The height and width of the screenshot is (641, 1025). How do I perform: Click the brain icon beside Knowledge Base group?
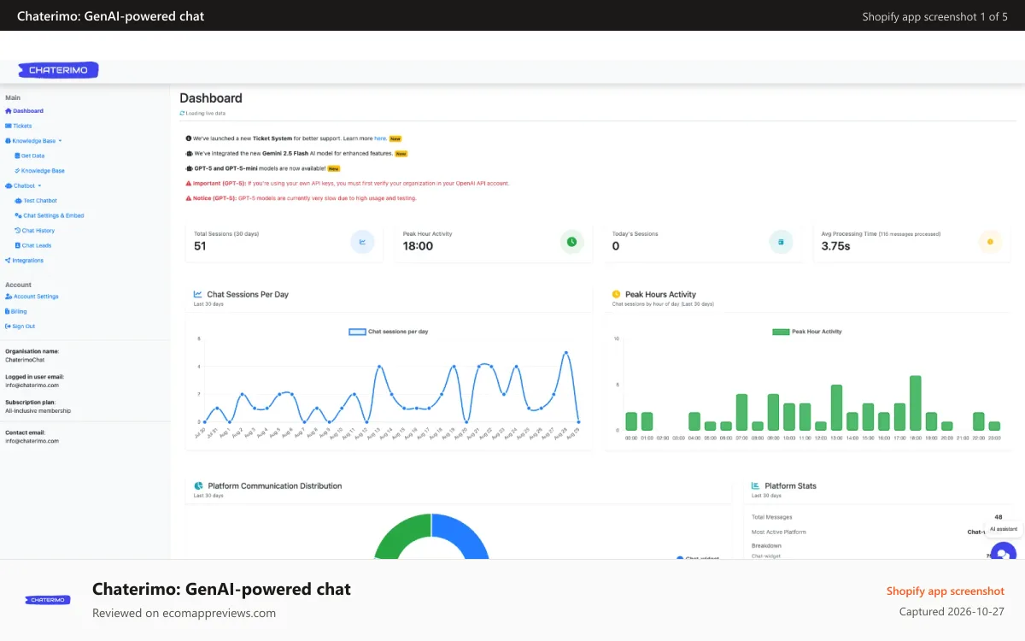pos(9,141)
